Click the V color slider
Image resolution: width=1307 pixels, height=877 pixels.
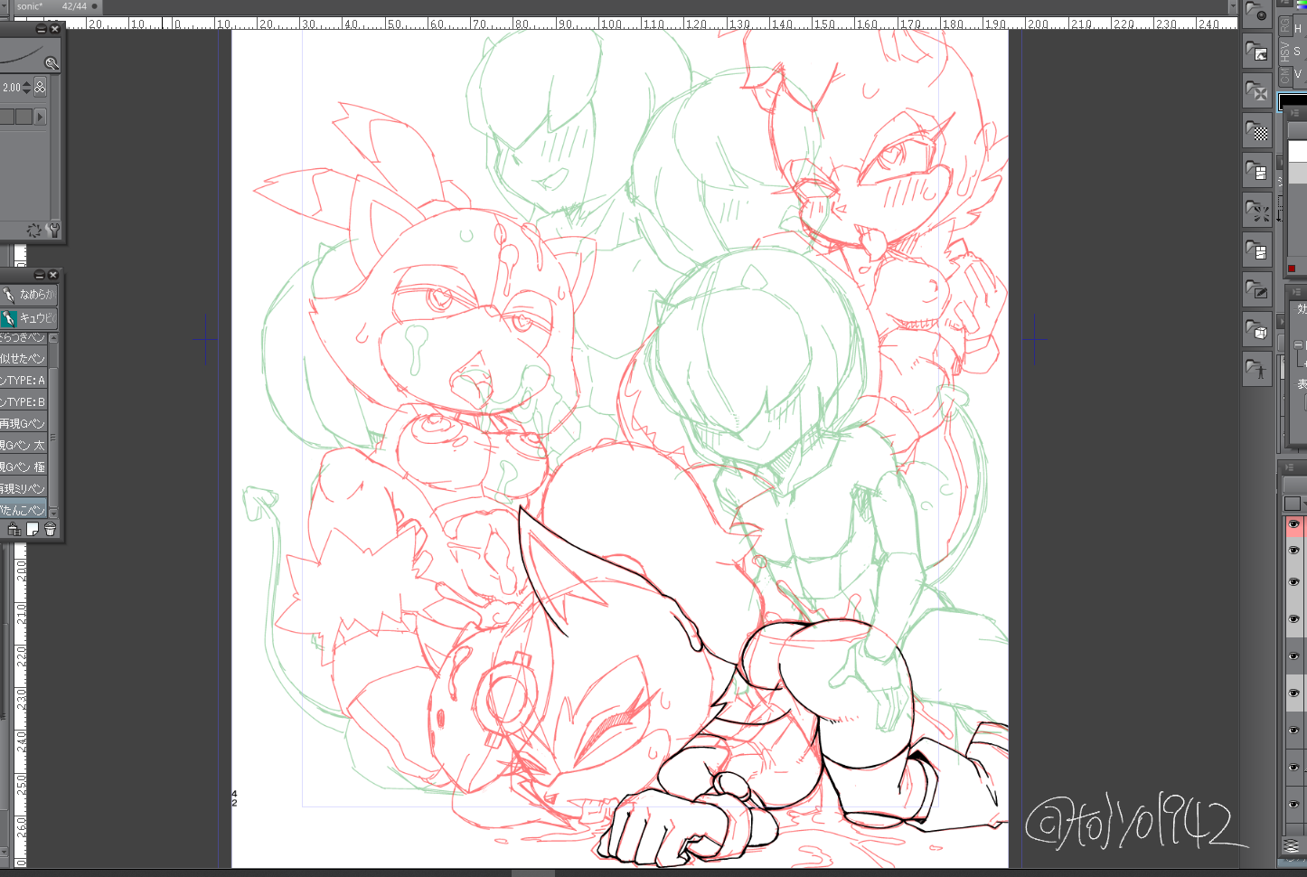pyautogui.click(x=1300, y=74)
